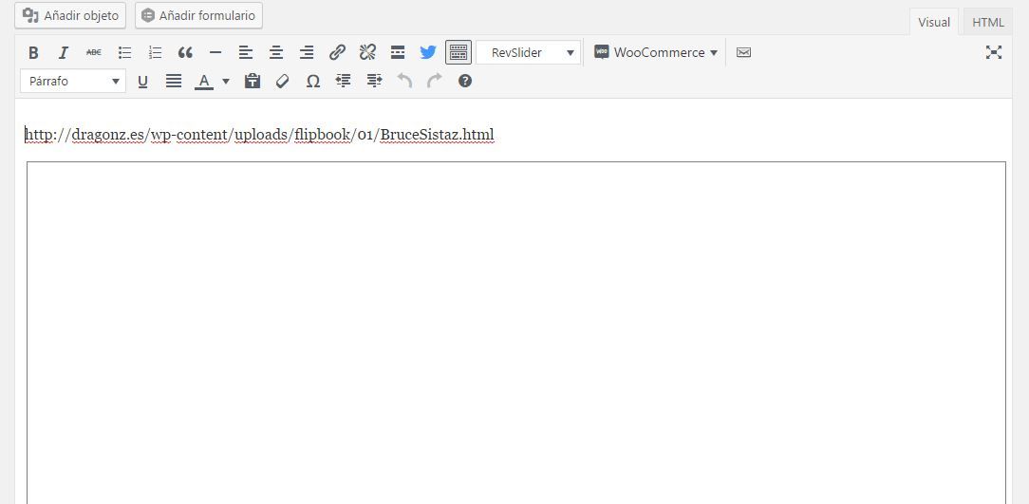The width and height of the screenshot is (1029, 504).
Task: Apply the text color A button
Action: (x=204, y=82)
